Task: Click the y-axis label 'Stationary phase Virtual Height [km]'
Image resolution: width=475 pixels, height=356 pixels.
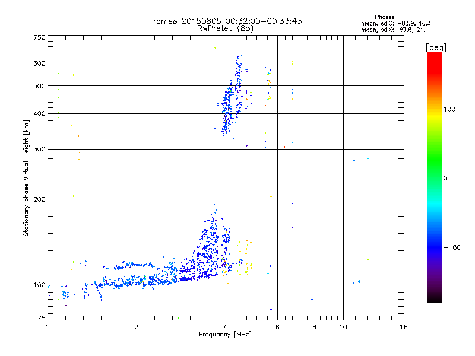Action: click(26, 178)
